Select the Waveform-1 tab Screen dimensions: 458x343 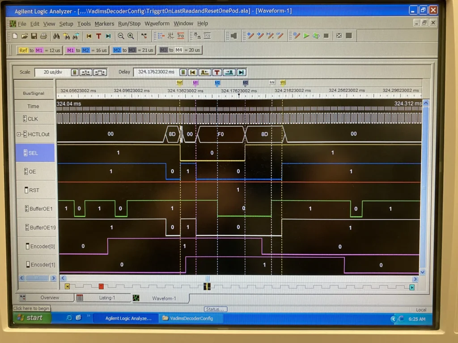click(160, 298)
